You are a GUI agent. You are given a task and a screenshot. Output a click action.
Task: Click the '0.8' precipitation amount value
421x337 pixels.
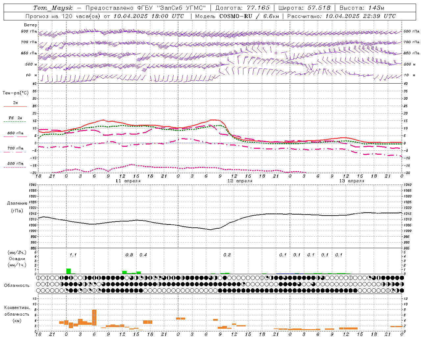[129, 255]
